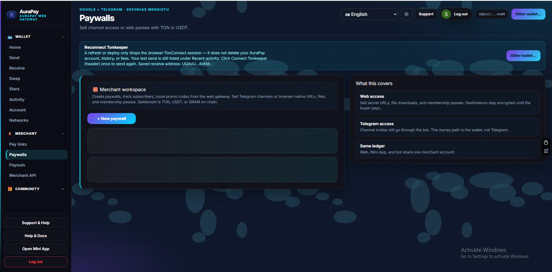Toggle the light/dark theme sun button
The width and height of the screenshot is (552, 272).
(x=406, y=14)
